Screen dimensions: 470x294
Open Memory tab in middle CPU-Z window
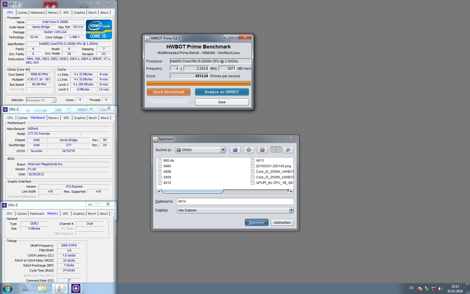click(x=53, y=118)
